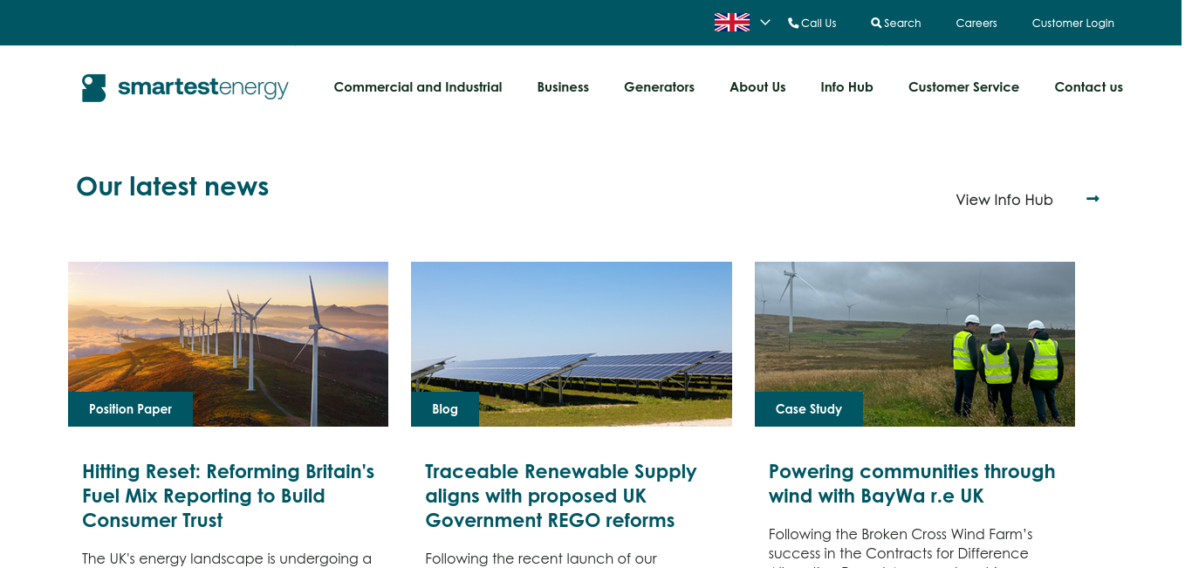Click the arrow icon next to View Info Hub
This screenshot has width=1192, height=568.
1093,199
